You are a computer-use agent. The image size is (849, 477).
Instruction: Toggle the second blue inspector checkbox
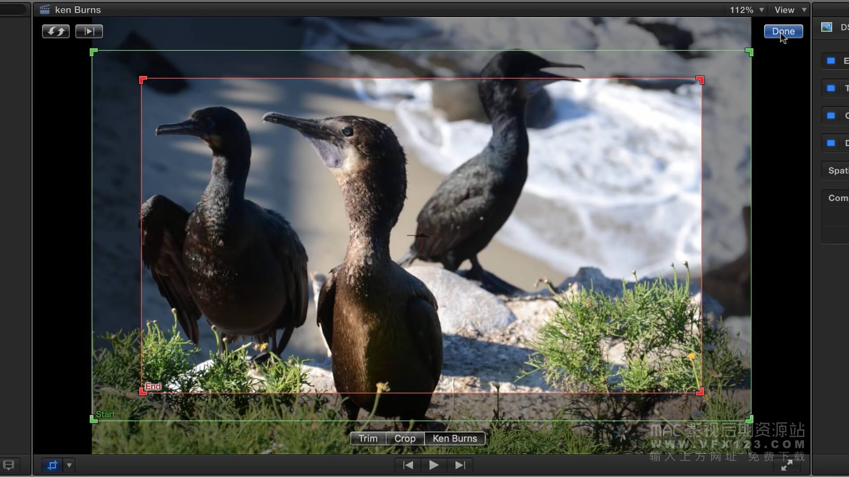pyautogui.click(x=831, y=88)
